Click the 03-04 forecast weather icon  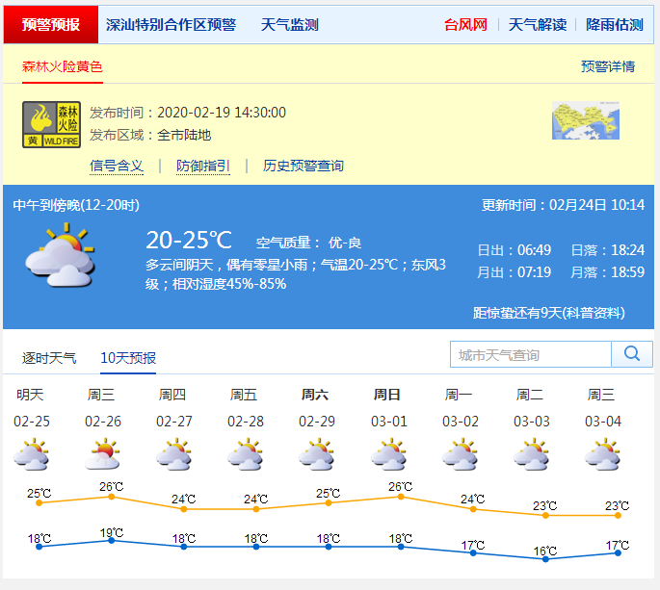click(x=602, y=454)
